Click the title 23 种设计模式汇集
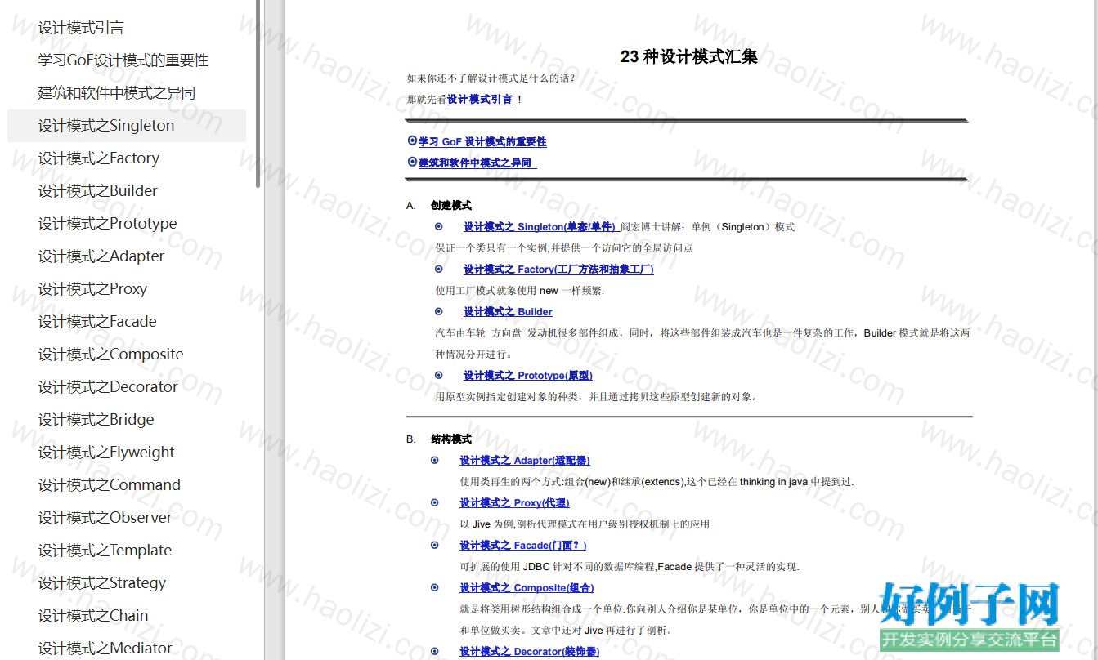 coord(688,56)
